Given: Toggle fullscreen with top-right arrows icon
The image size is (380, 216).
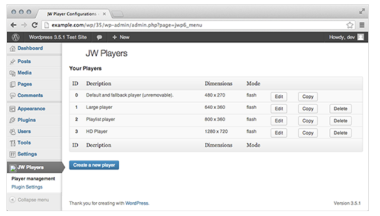Looking at the screenshot, I should pos(362,11).
